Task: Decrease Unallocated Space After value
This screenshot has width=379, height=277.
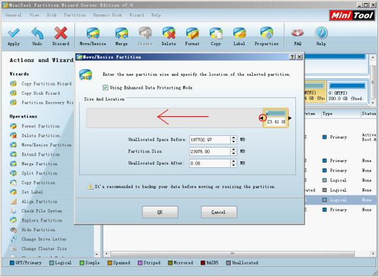Action: [233, 165]
